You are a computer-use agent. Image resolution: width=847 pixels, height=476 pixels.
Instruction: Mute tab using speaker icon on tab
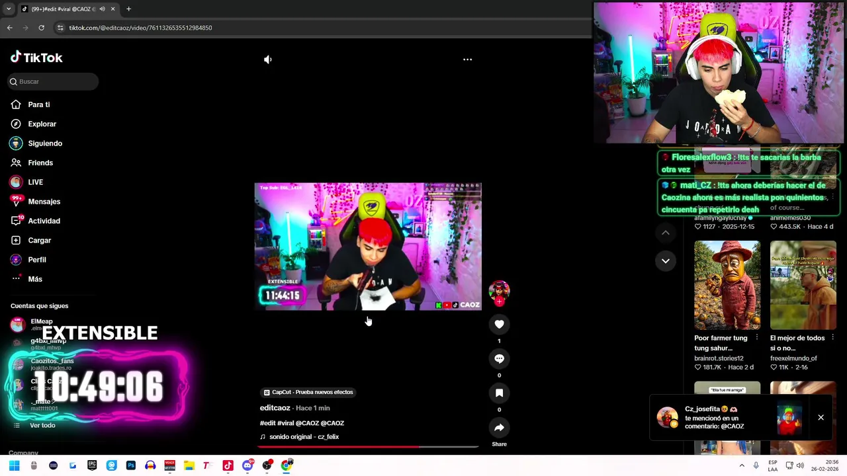102,9
